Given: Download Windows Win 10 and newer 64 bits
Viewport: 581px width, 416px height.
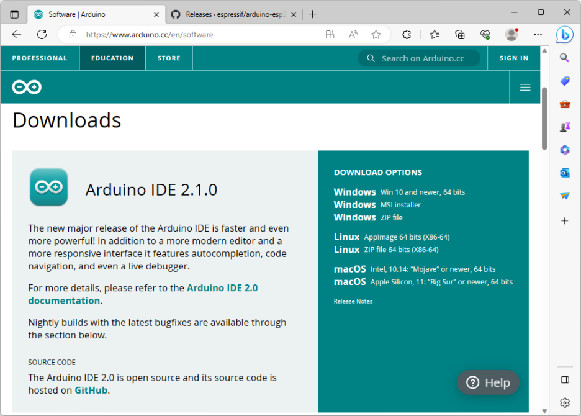Looking at the screenshot, I should point(399,192).
